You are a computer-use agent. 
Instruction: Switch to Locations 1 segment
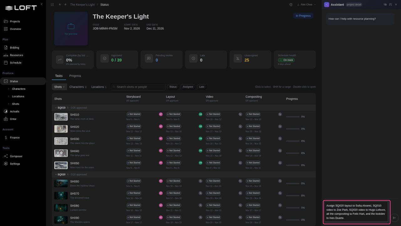[x=99, y=87]
